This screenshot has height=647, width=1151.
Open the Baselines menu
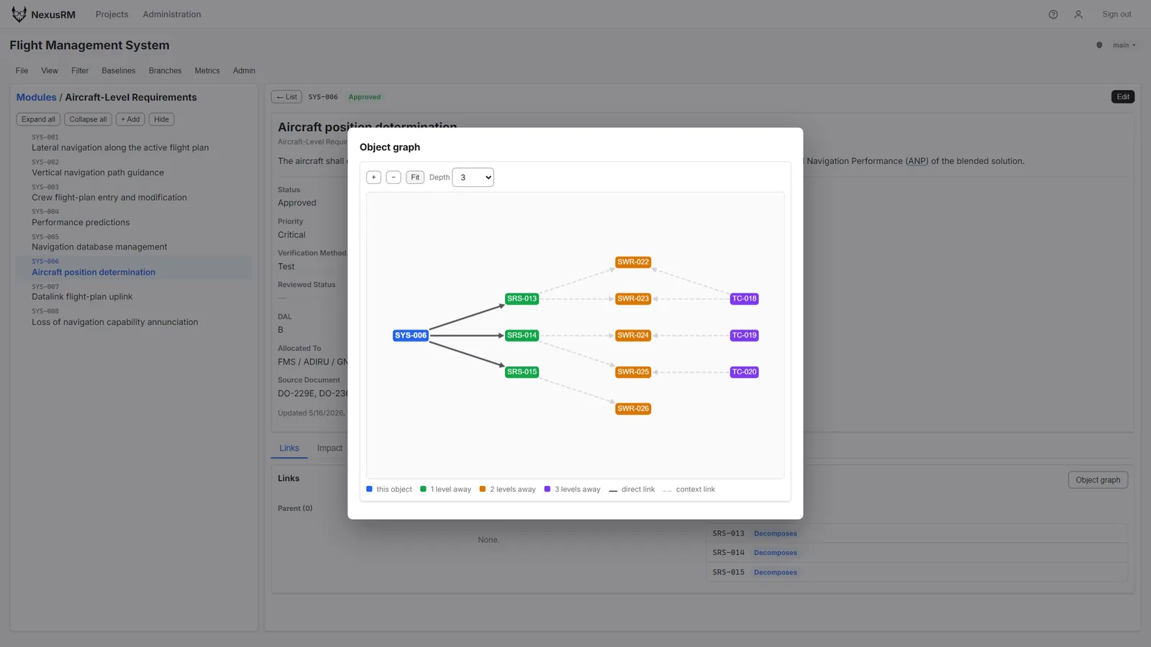(x=119, y=71)
